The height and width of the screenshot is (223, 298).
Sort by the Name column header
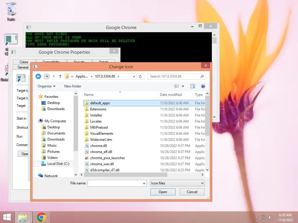(x=89, y=94)
